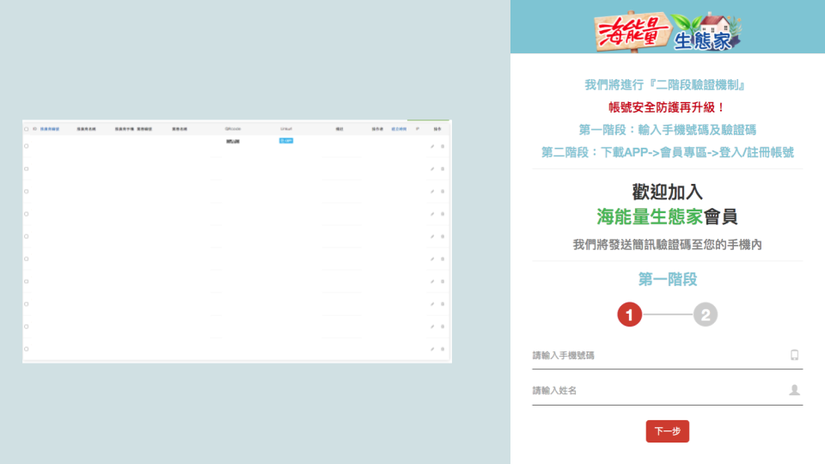This screenshot has height=464, width=825.
Task: Click the edit pencil icon in the last table row
Action: [x=432, y=349]
